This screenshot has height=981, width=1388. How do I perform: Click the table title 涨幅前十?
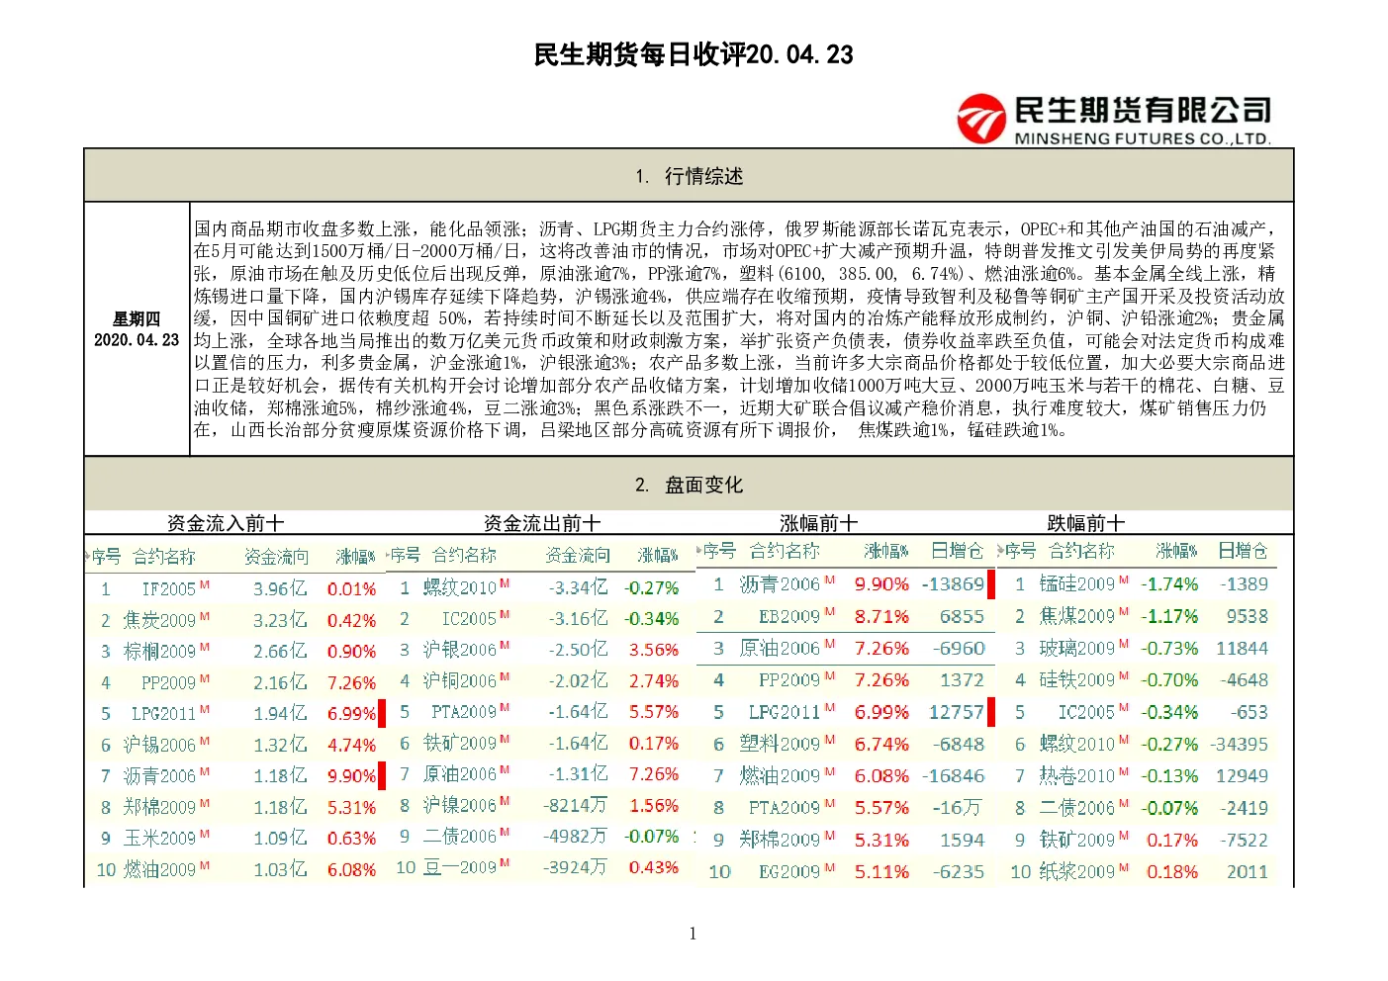coord(819,523)
